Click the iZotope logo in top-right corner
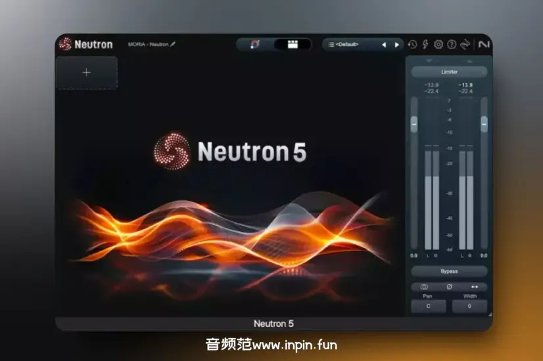Image resolution: width=543 pixels, height=361 pixels. pyautogui.click(x=483, y=45)
